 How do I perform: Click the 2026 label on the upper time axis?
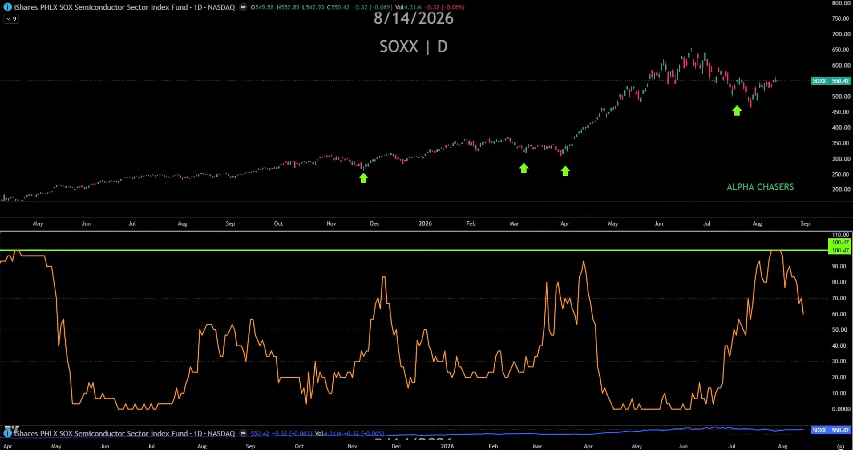(425, 224)
